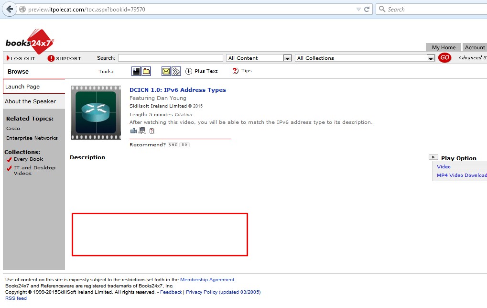This screenshot has height=308, width=487.
Task: Click the red question mark Tips icon
Action: click(235, 71)
